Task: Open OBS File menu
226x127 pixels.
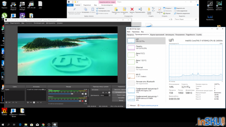Action: (6, 23)
